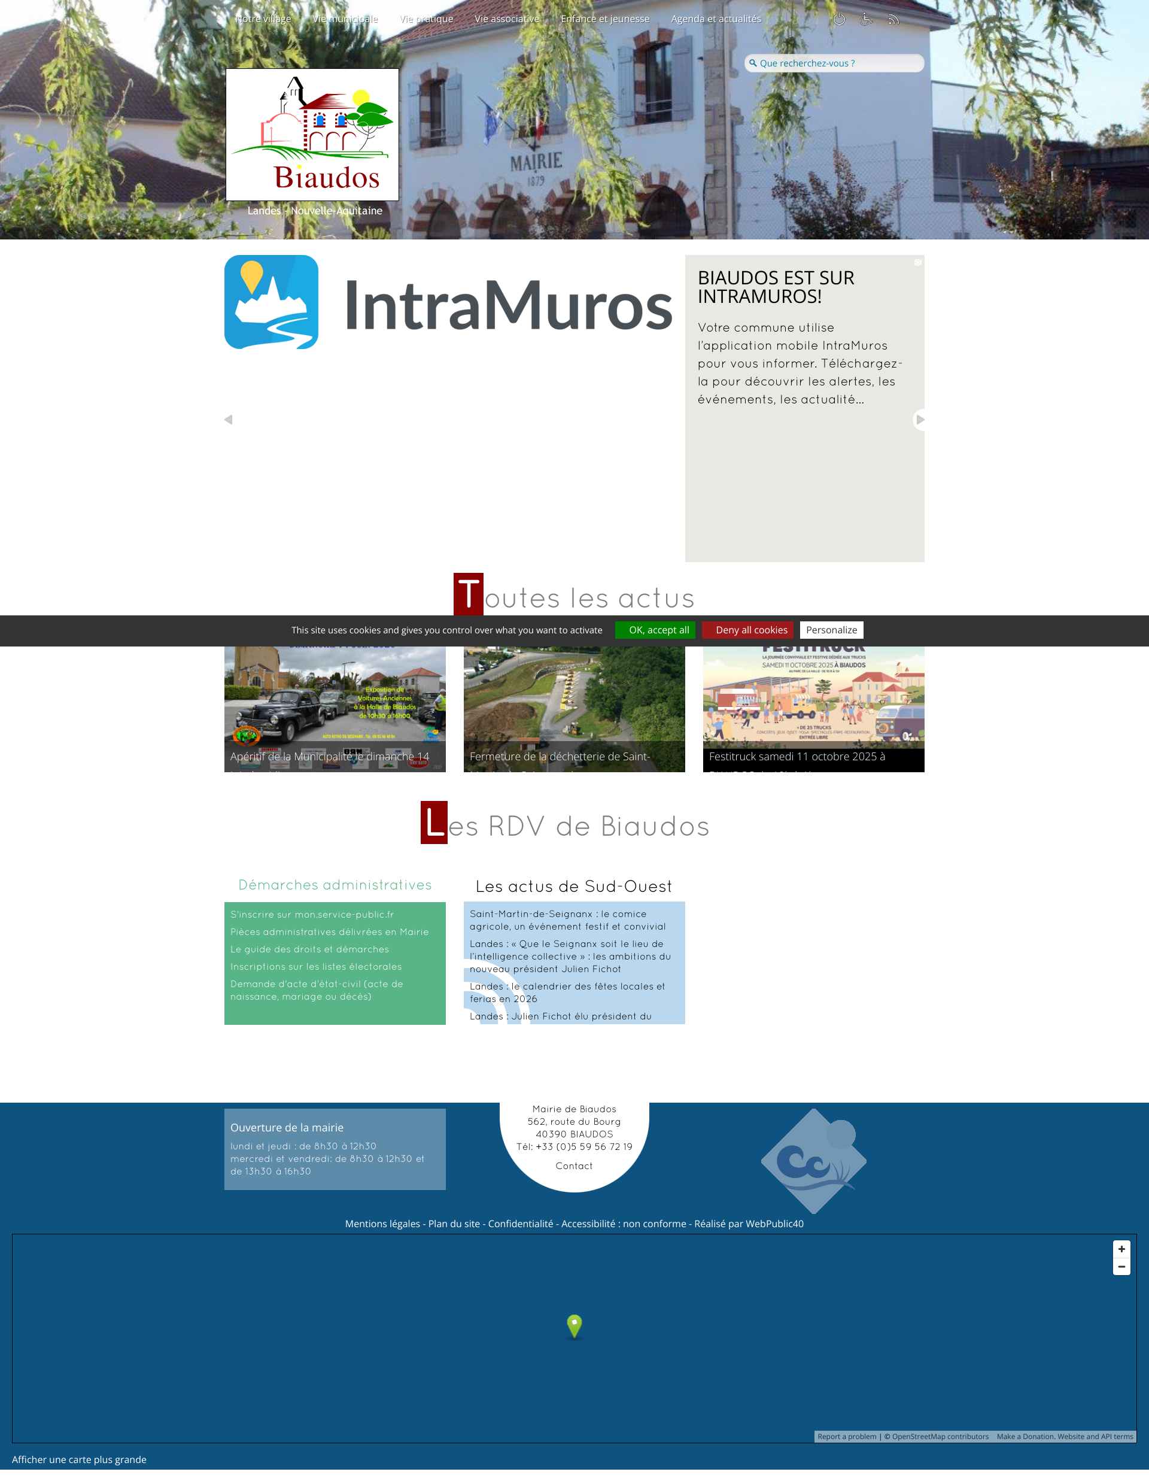Zoom out on the map
This screenshot has height=1478, width=1149.
(x=1121, y=1266)
